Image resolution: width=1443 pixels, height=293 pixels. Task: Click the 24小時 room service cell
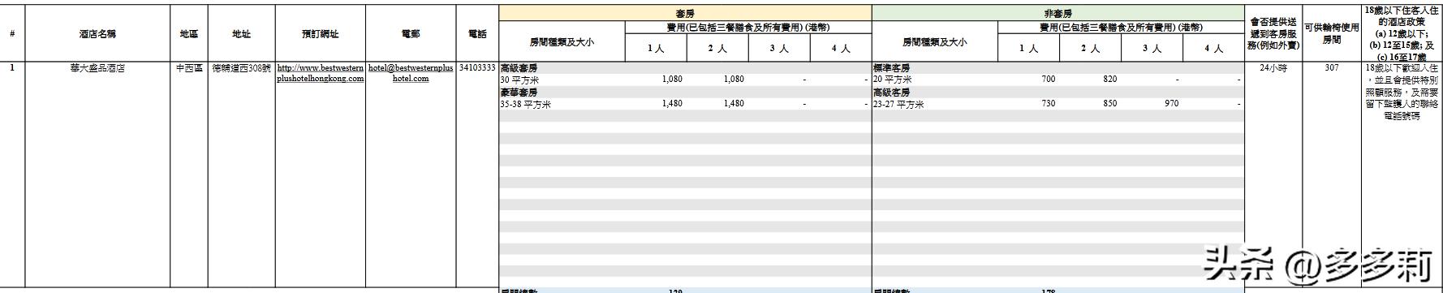tap(1273, 68)
